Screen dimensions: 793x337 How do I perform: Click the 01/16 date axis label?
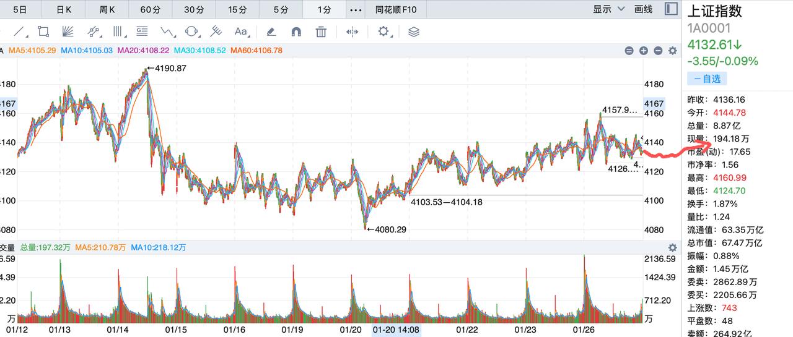235,330
